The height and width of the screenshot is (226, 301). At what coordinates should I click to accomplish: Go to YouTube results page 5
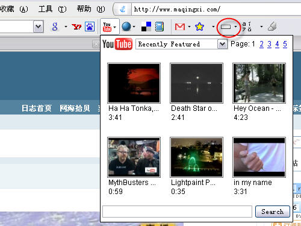(x=285, y=44)
